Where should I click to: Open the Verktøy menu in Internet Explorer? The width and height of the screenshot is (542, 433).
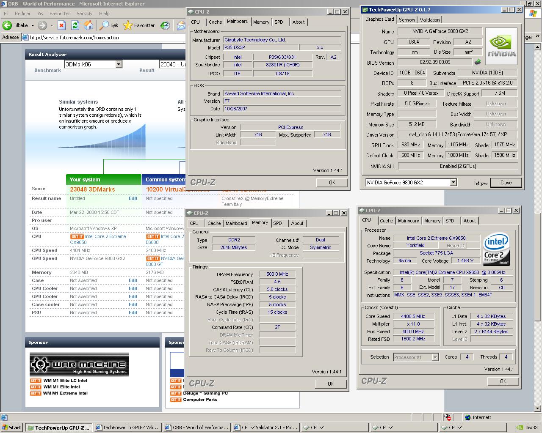(85, 14)
